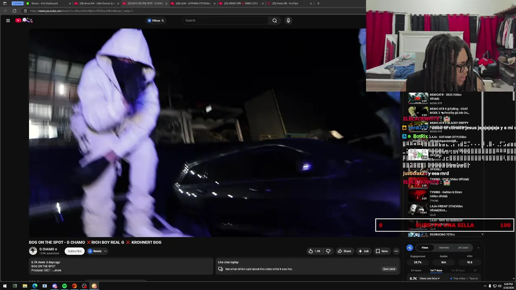Click the Remix button
516x290 pixels.
point(95,251)
